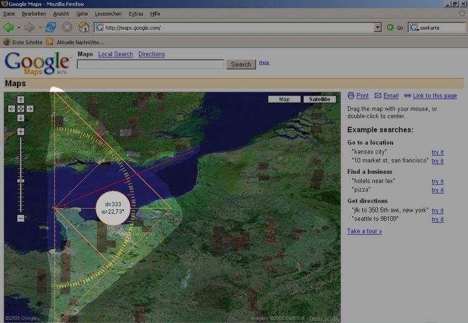
Task: Click the Aktuelle Nachrichten feed bookmark icon
Action: 50,42
